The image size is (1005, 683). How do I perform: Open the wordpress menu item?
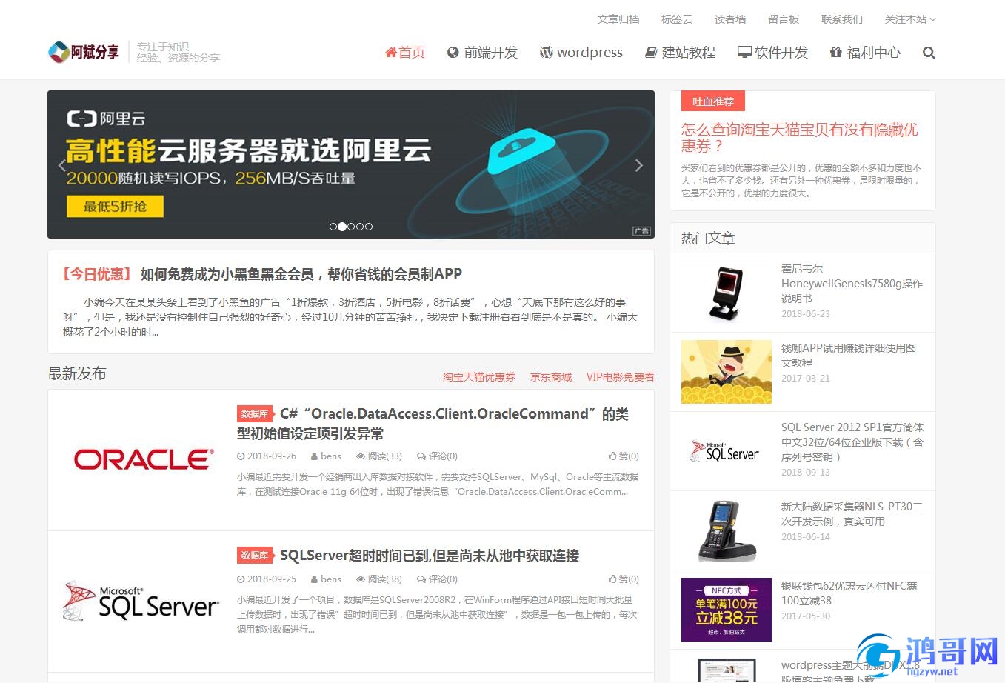[581, 53]
